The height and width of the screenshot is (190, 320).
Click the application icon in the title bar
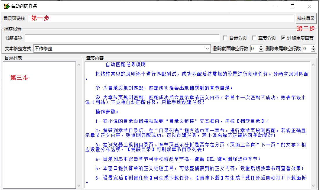pyautogui.click(x=6, y=6)
